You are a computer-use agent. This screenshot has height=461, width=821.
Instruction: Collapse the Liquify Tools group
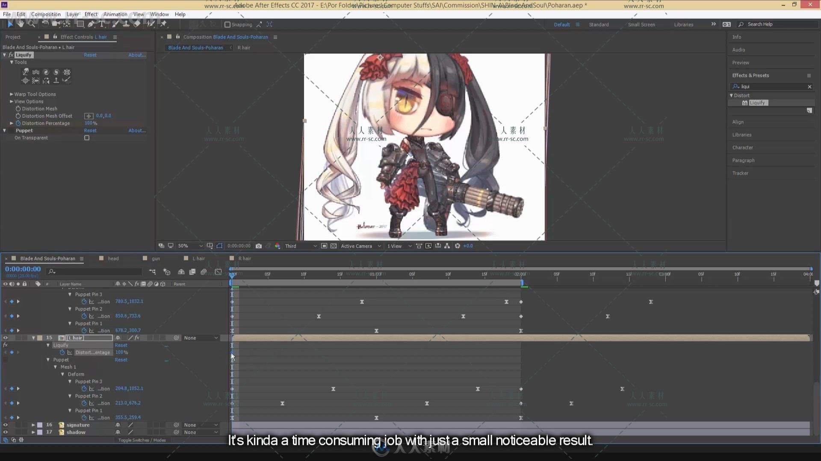click(12, 62)
